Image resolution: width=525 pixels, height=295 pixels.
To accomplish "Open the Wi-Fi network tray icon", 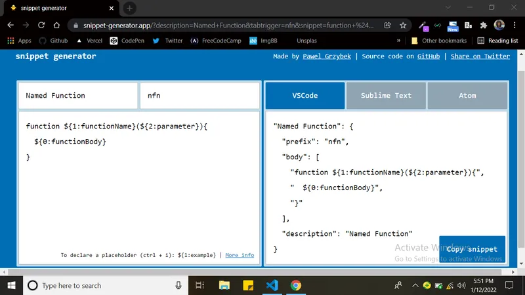I will click(x=450, y=286).
